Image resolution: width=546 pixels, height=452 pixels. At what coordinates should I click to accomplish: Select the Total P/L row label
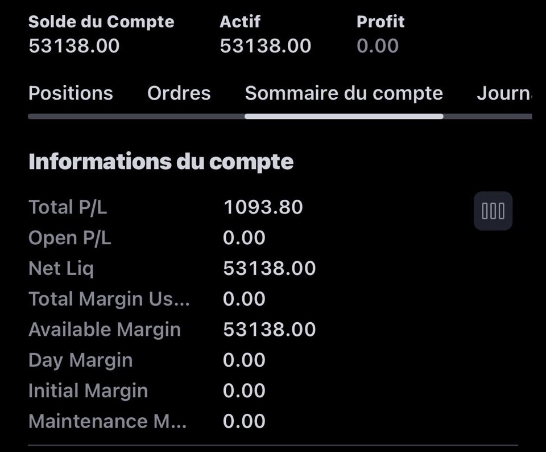68,207
